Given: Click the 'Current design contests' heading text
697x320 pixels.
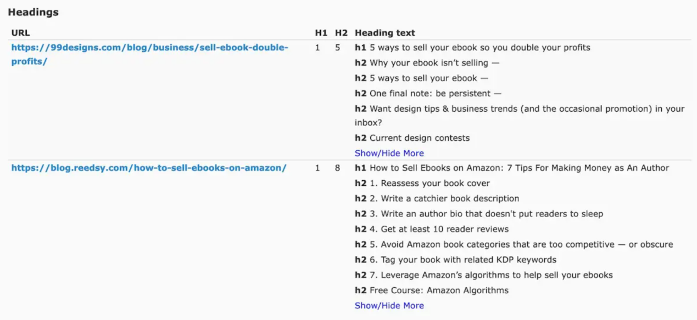Looking at the screenshot, I should click(419, 138).
